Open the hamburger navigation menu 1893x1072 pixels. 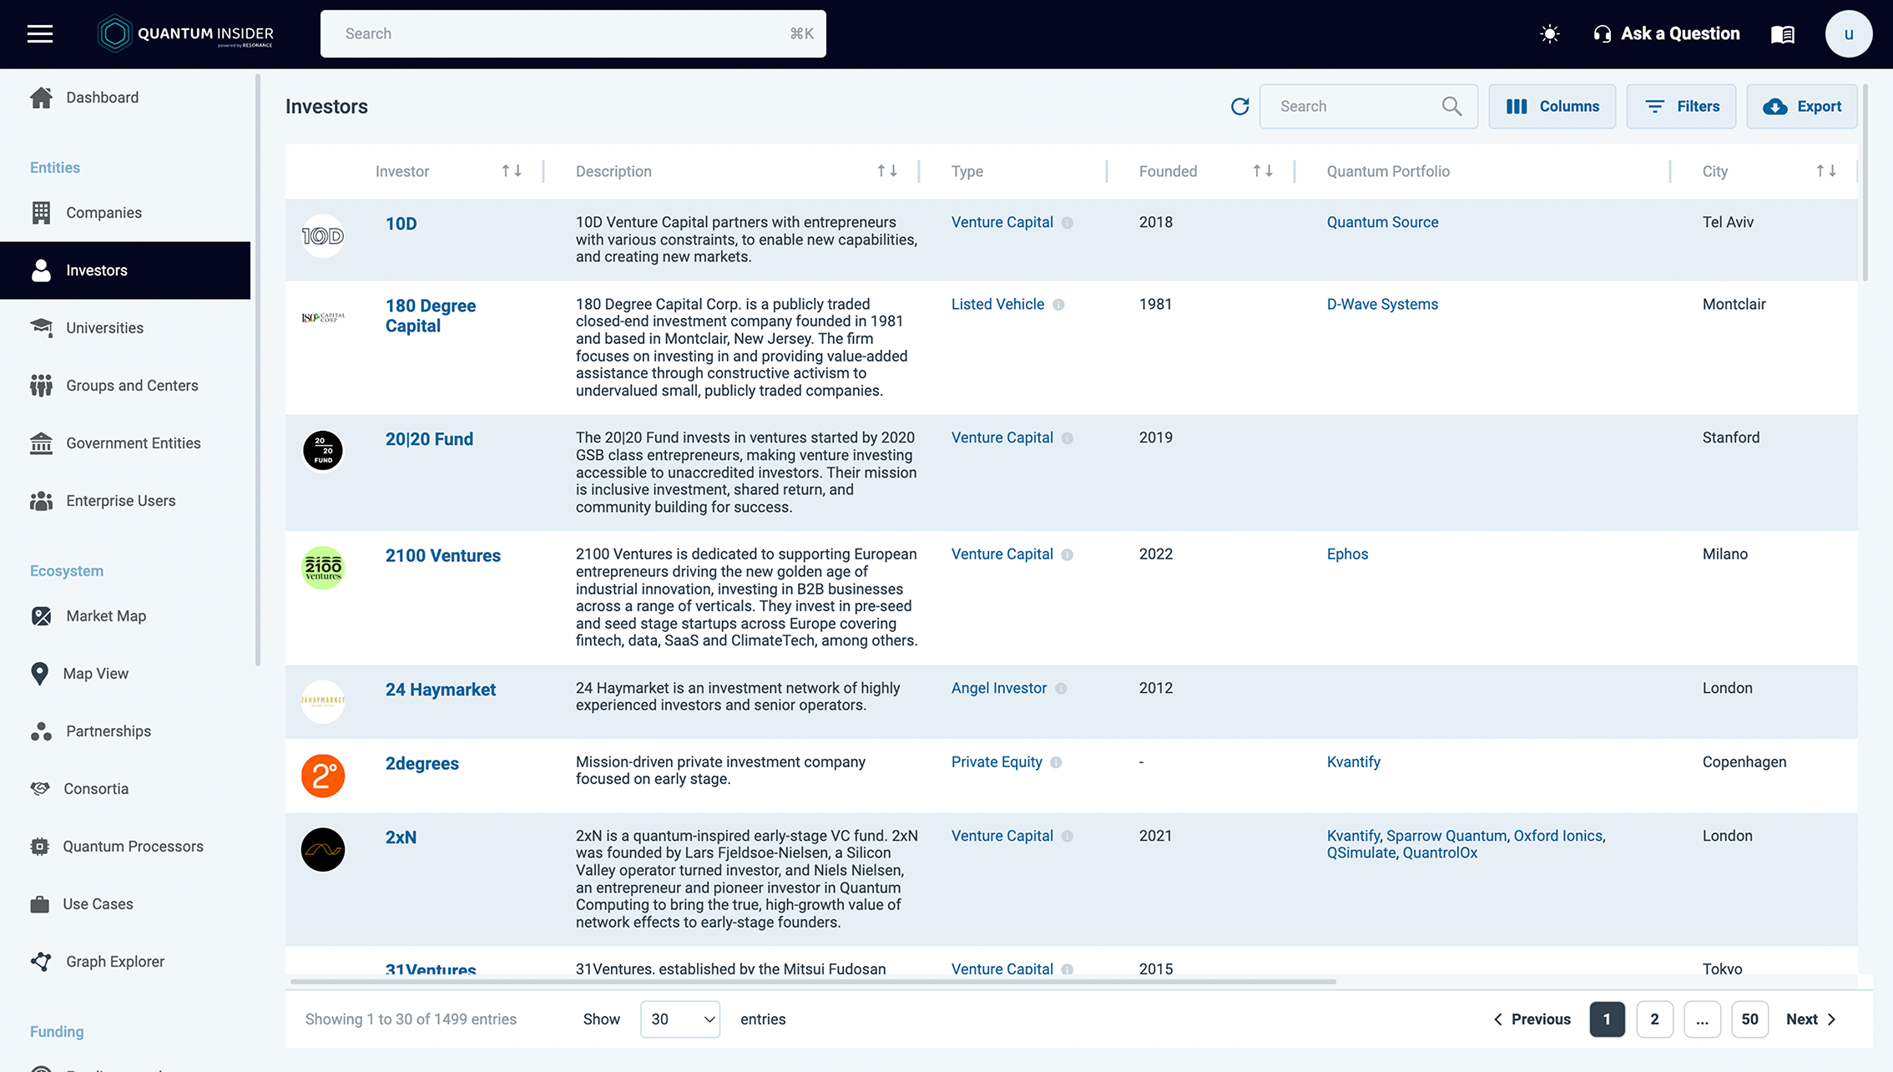pyautogui.click(x=39, y=33)
